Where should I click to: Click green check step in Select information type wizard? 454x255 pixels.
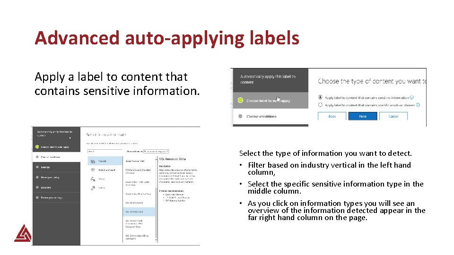pos(37,147)
